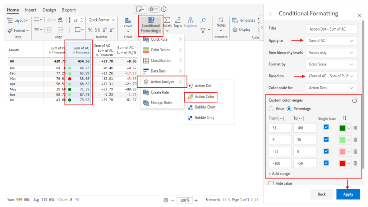The width and height of the screenshot is (368, 207).
Task: Go back with the panel arrow
Action: pyautogui.click(x=271, y=14)
